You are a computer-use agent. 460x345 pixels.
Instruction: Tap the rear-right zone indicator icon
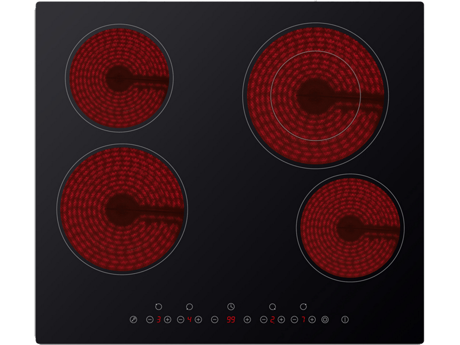(x=304, y=306)
